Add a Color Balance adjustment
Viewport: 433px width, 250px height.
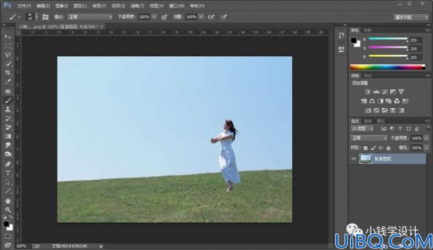(x=372, y=101)
